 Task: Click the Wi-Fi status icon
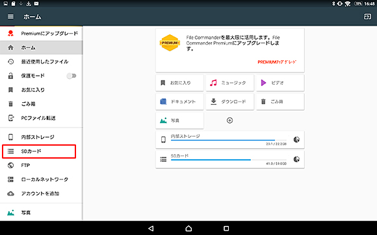point(348,4)
